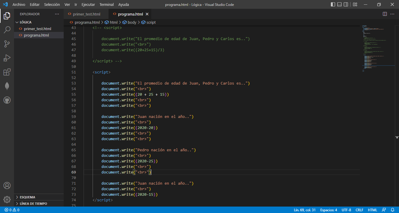This screenshot has height=213, width=399.
Task: Open the Source Control view
Action: point(7,44)
